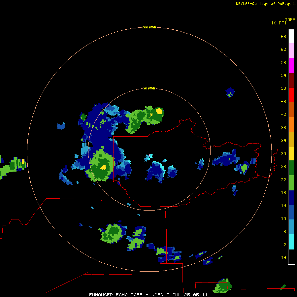The width and height of the screenshot is (297, 297).
Task: Select the dark red maroon legend swatch
Action: pyautogui.click(x=291, y=80)
